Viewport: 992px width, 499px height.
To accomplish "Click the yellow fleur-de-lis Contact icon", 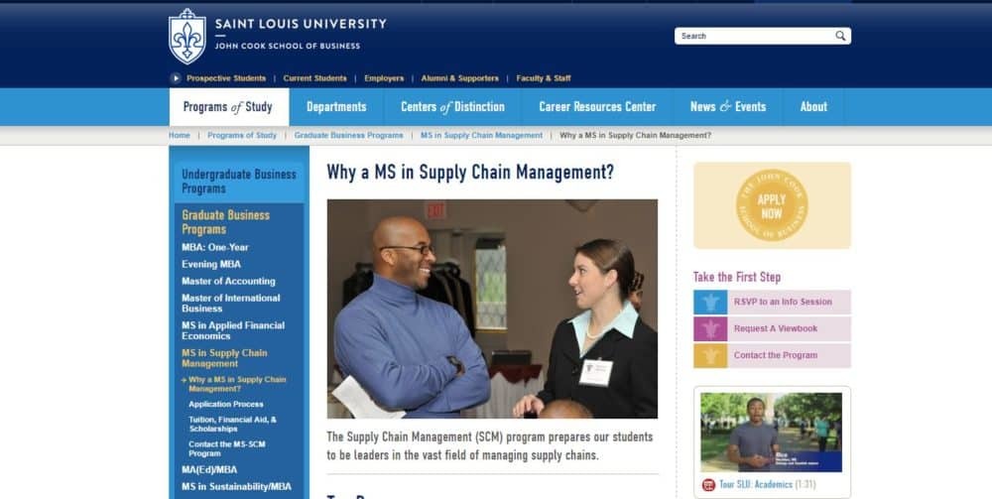I will pos(710,355).
